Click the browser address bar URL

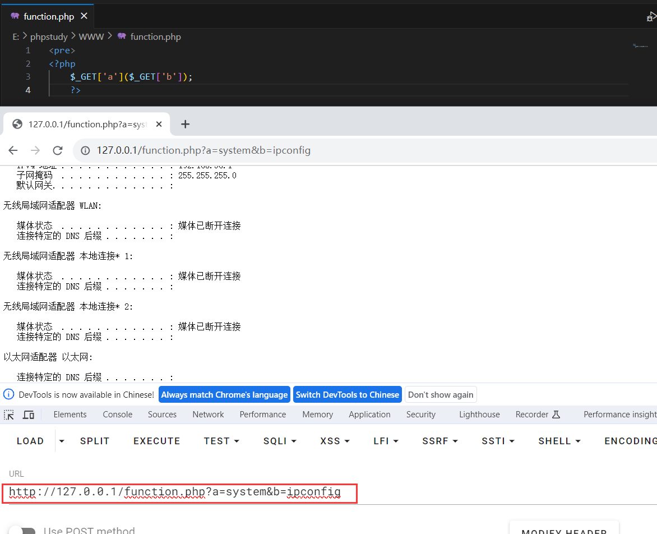point(203,150)
